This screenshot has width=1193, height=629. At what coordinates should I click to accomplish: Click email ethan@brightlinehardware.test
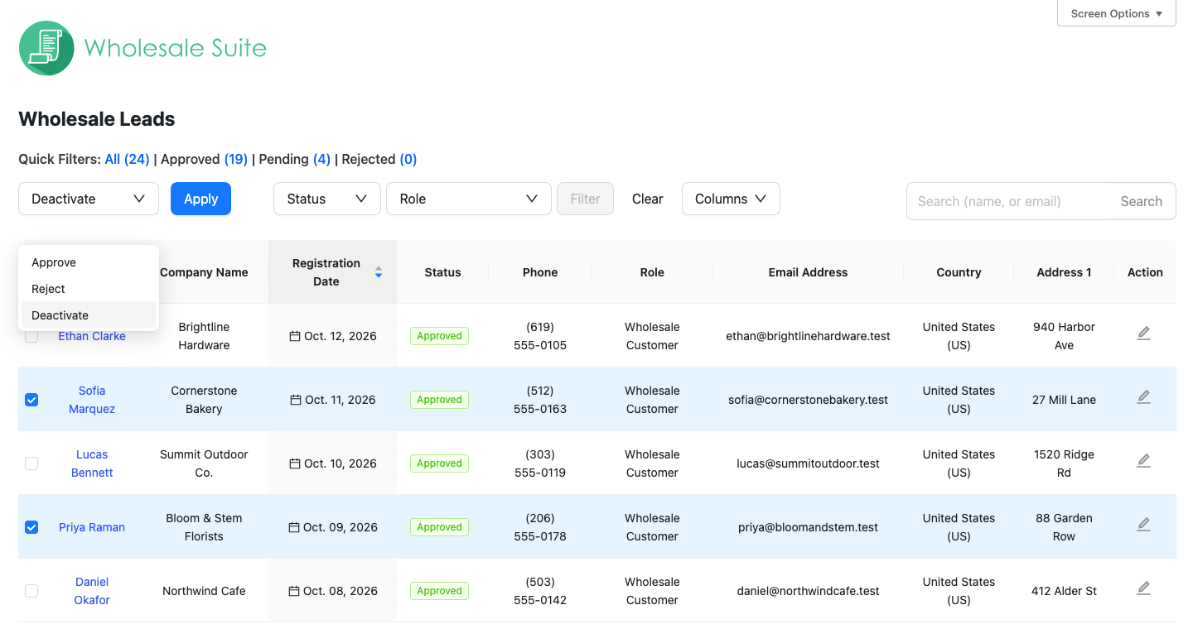tap(808, 336)
